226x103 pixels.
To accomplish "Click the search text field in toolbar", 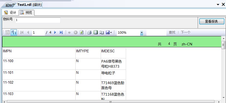I will click(x=156, y=32).
